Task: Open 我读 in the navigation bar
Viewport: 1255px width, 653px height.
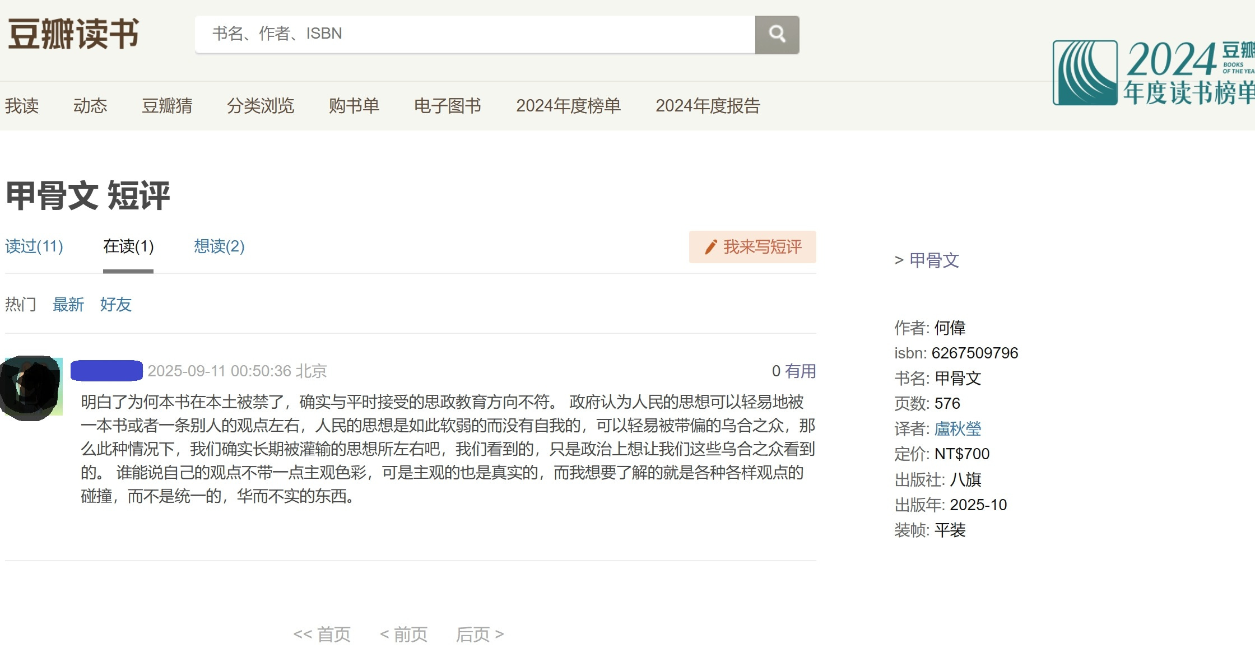Action: pyautogui.click(x=22, y=106)
